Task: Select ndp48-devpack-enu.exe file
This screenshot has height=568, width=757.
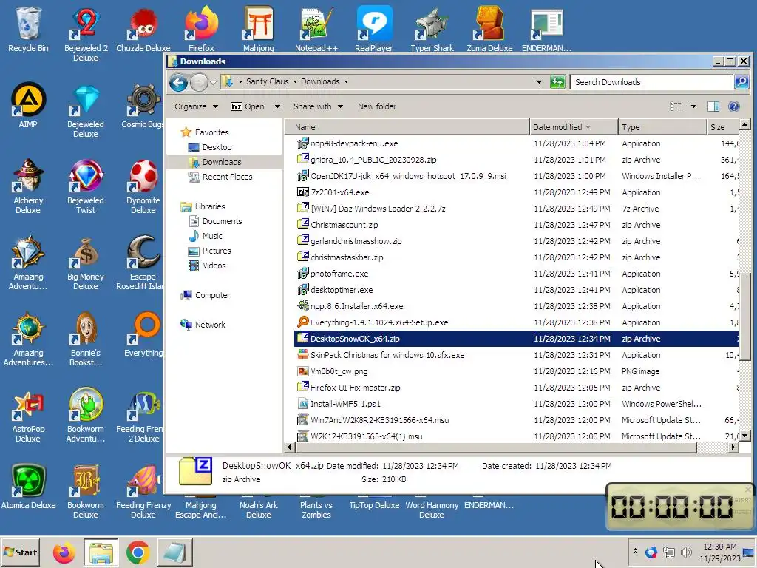Action: 517,143
